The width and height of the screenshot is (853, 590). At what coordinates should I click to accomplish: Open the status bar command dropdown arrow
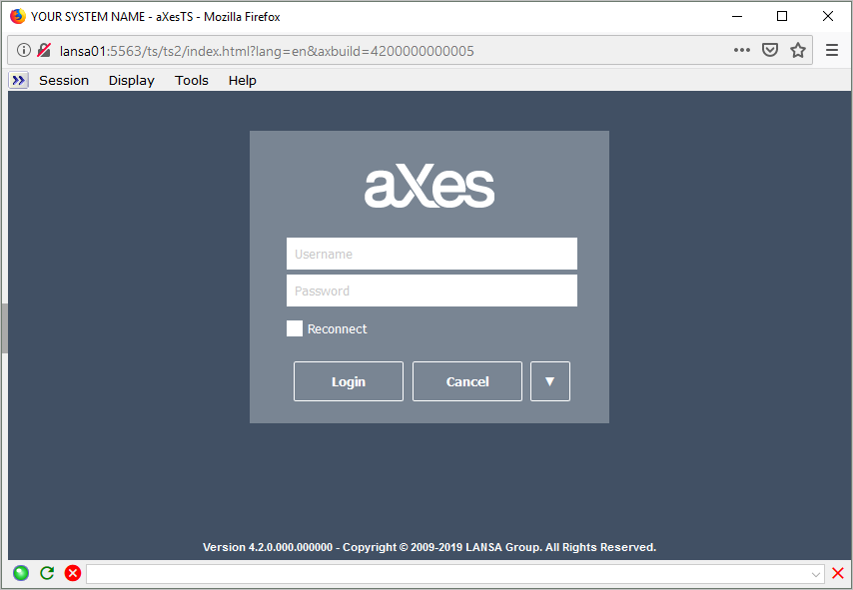click(x=815, y=574)
